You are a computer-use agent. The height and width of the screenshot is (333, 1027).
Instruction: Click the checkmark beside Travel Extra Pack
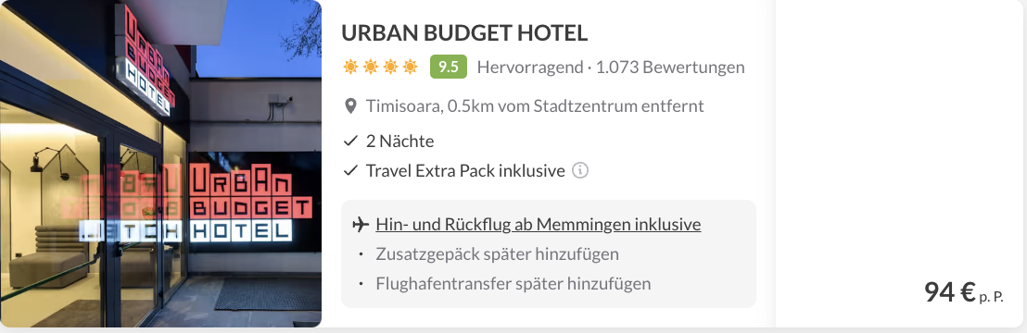[351, 171]
